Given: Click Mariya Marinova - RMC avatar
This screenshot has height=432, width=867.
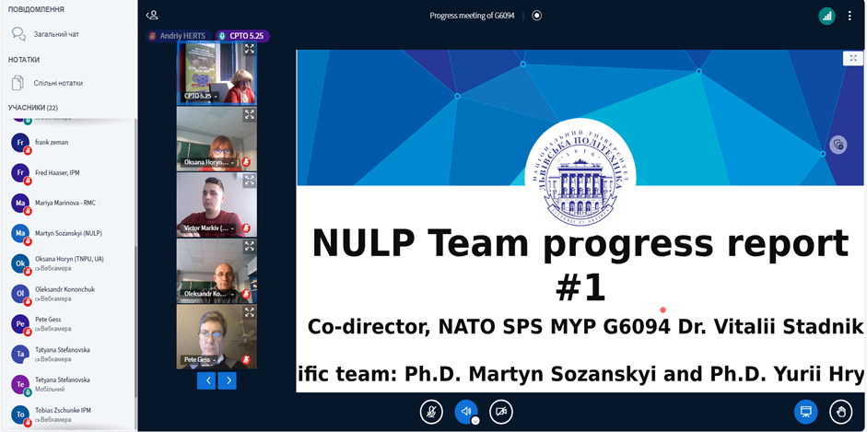Looking at the screenshot, I should [20, 204].
